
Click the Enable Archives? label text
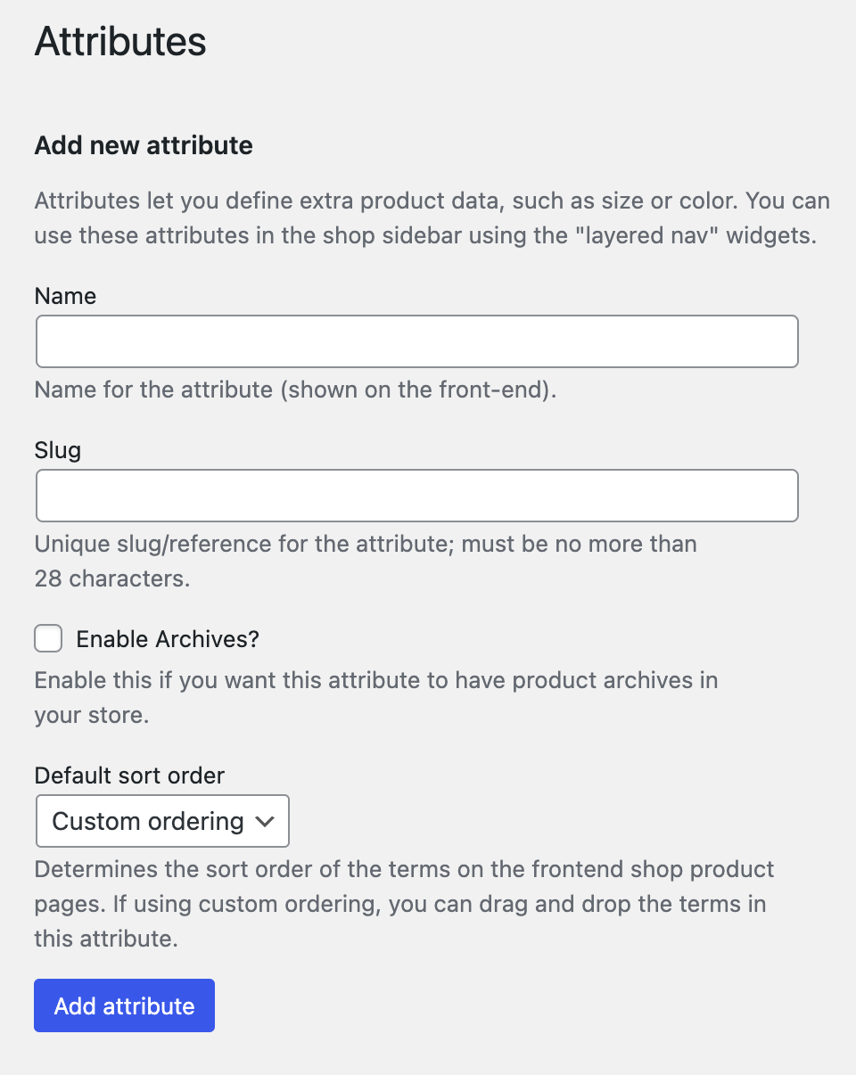(x=168, y=638)
